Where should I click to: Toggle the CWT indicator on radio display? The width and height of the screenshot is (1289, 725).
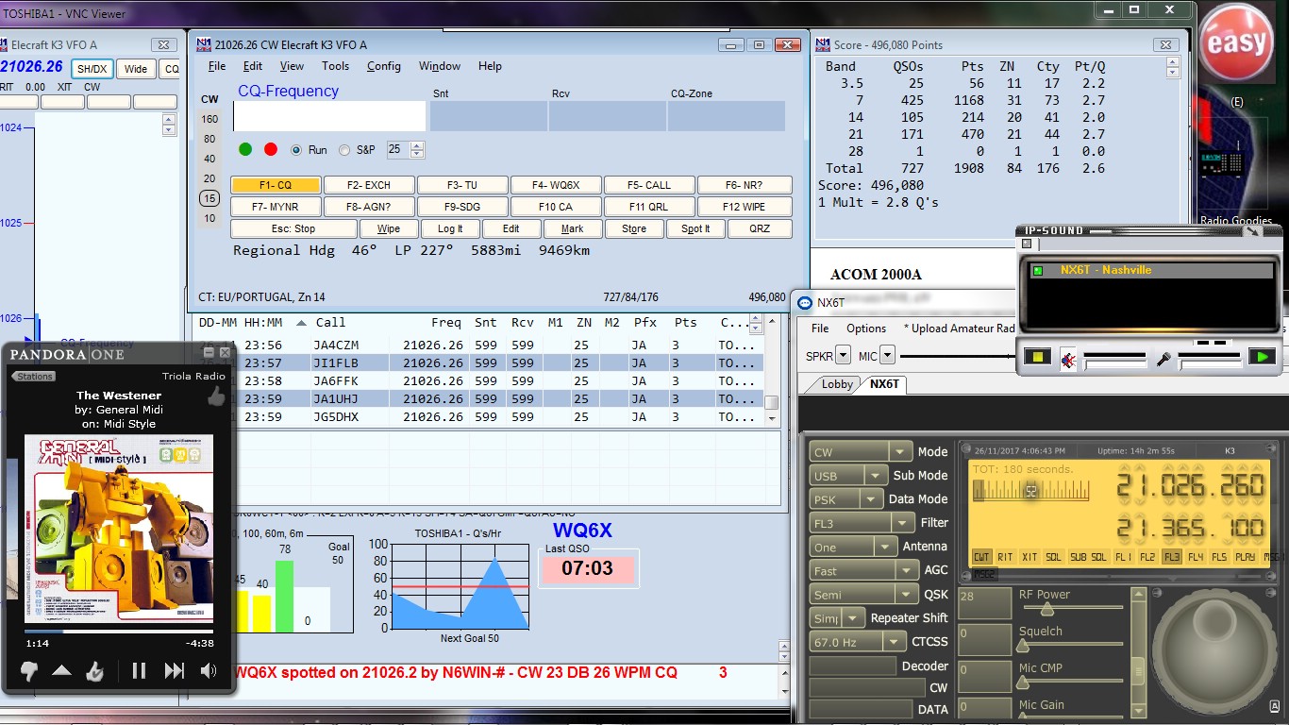(x=981, y=557)
